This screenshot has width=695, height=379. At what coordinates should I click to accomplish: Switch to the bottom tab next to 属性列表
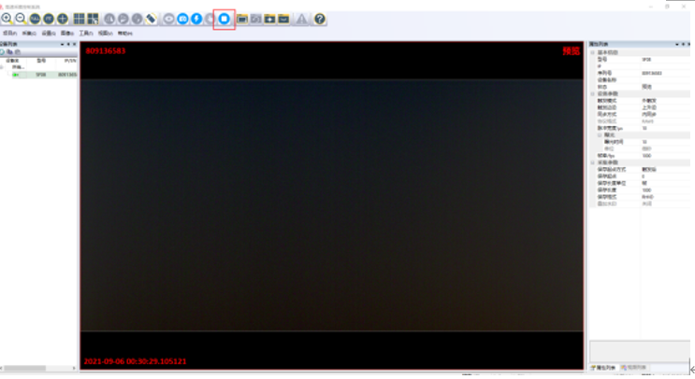click(x=634, y=368)
